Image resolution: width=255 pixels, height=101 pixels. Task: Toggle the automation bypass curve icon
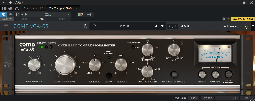click(11, 14)
